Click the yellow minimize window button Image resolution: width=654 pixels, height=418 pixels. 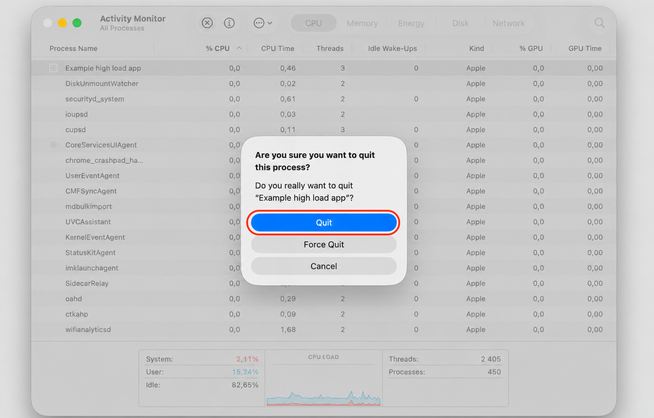(x=62, y=23)
